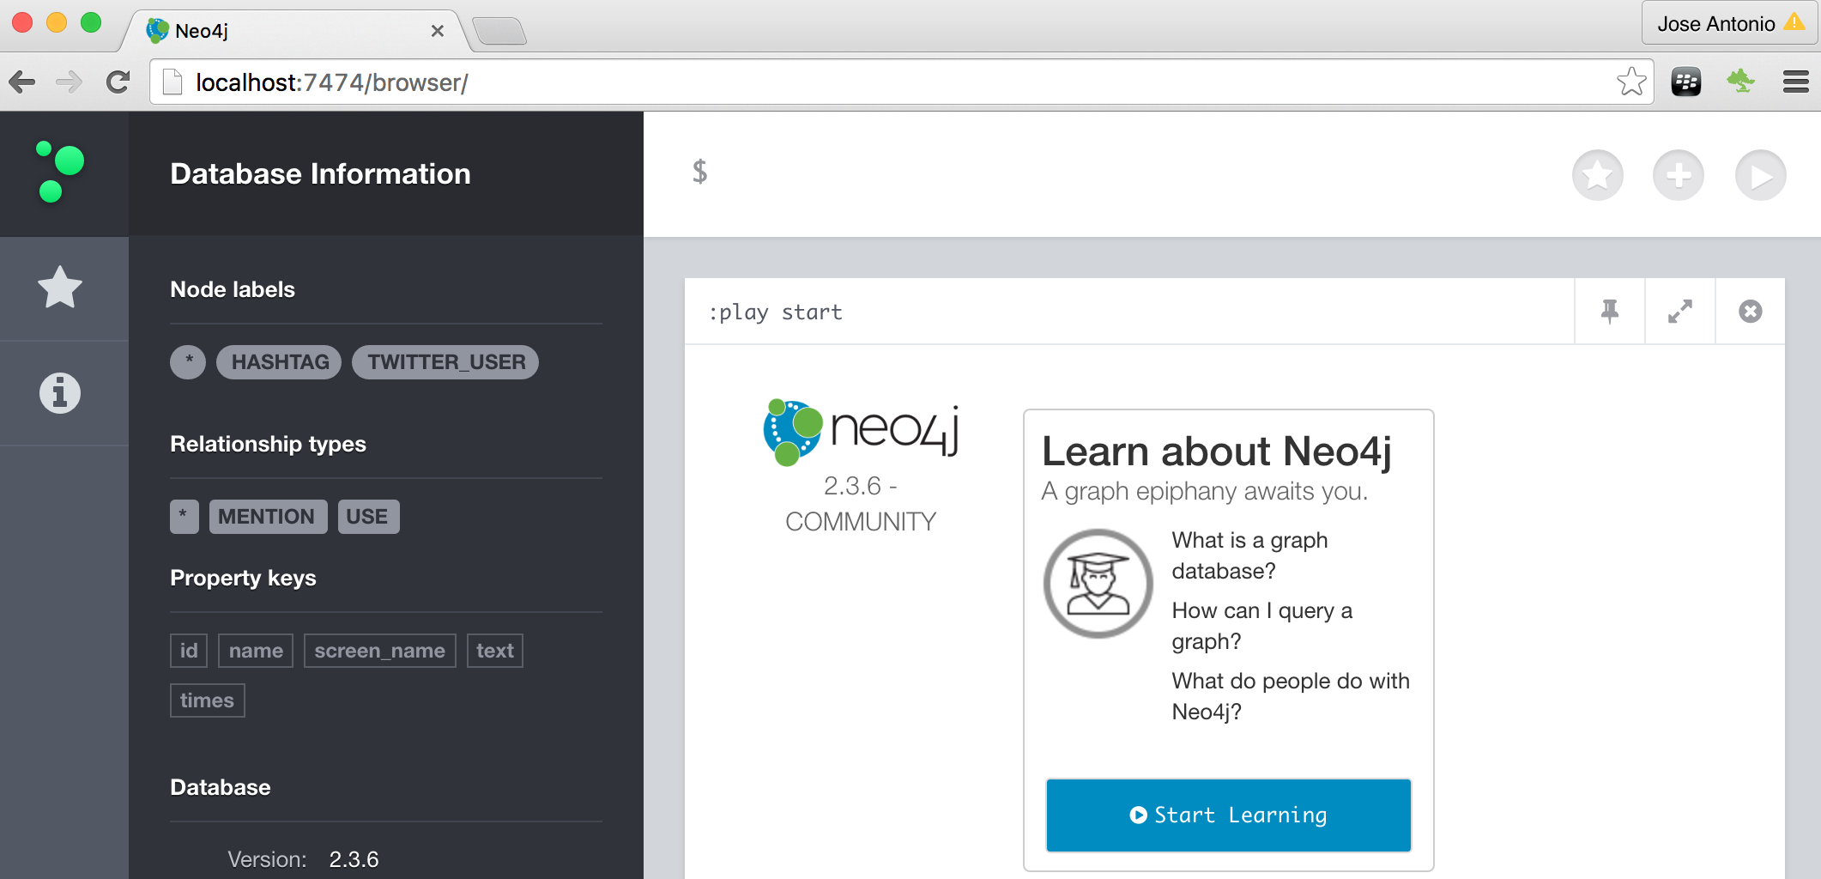
Task: Open Jose Antonio profile button
Action: point(1729,23)
